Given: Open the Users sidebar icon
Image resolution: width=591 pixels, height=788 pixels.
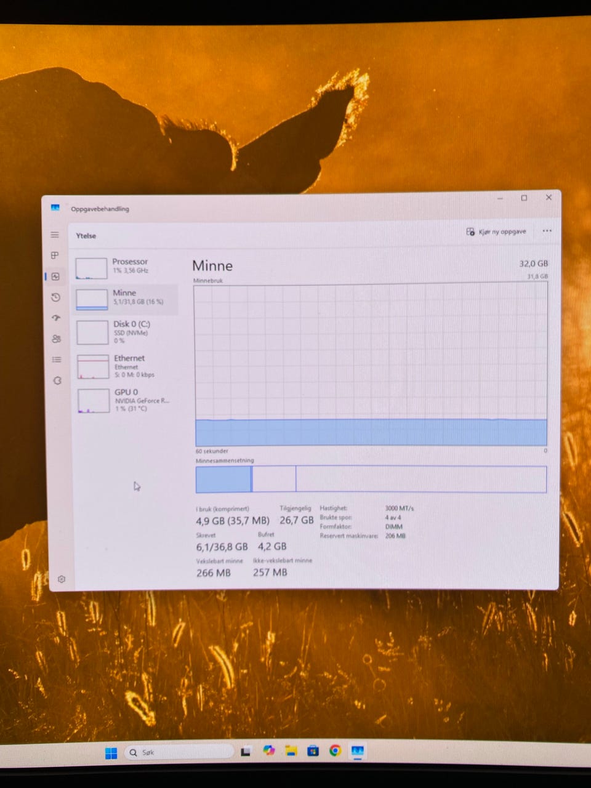Looking at the screenshot, I should click(x=57, y=339).
